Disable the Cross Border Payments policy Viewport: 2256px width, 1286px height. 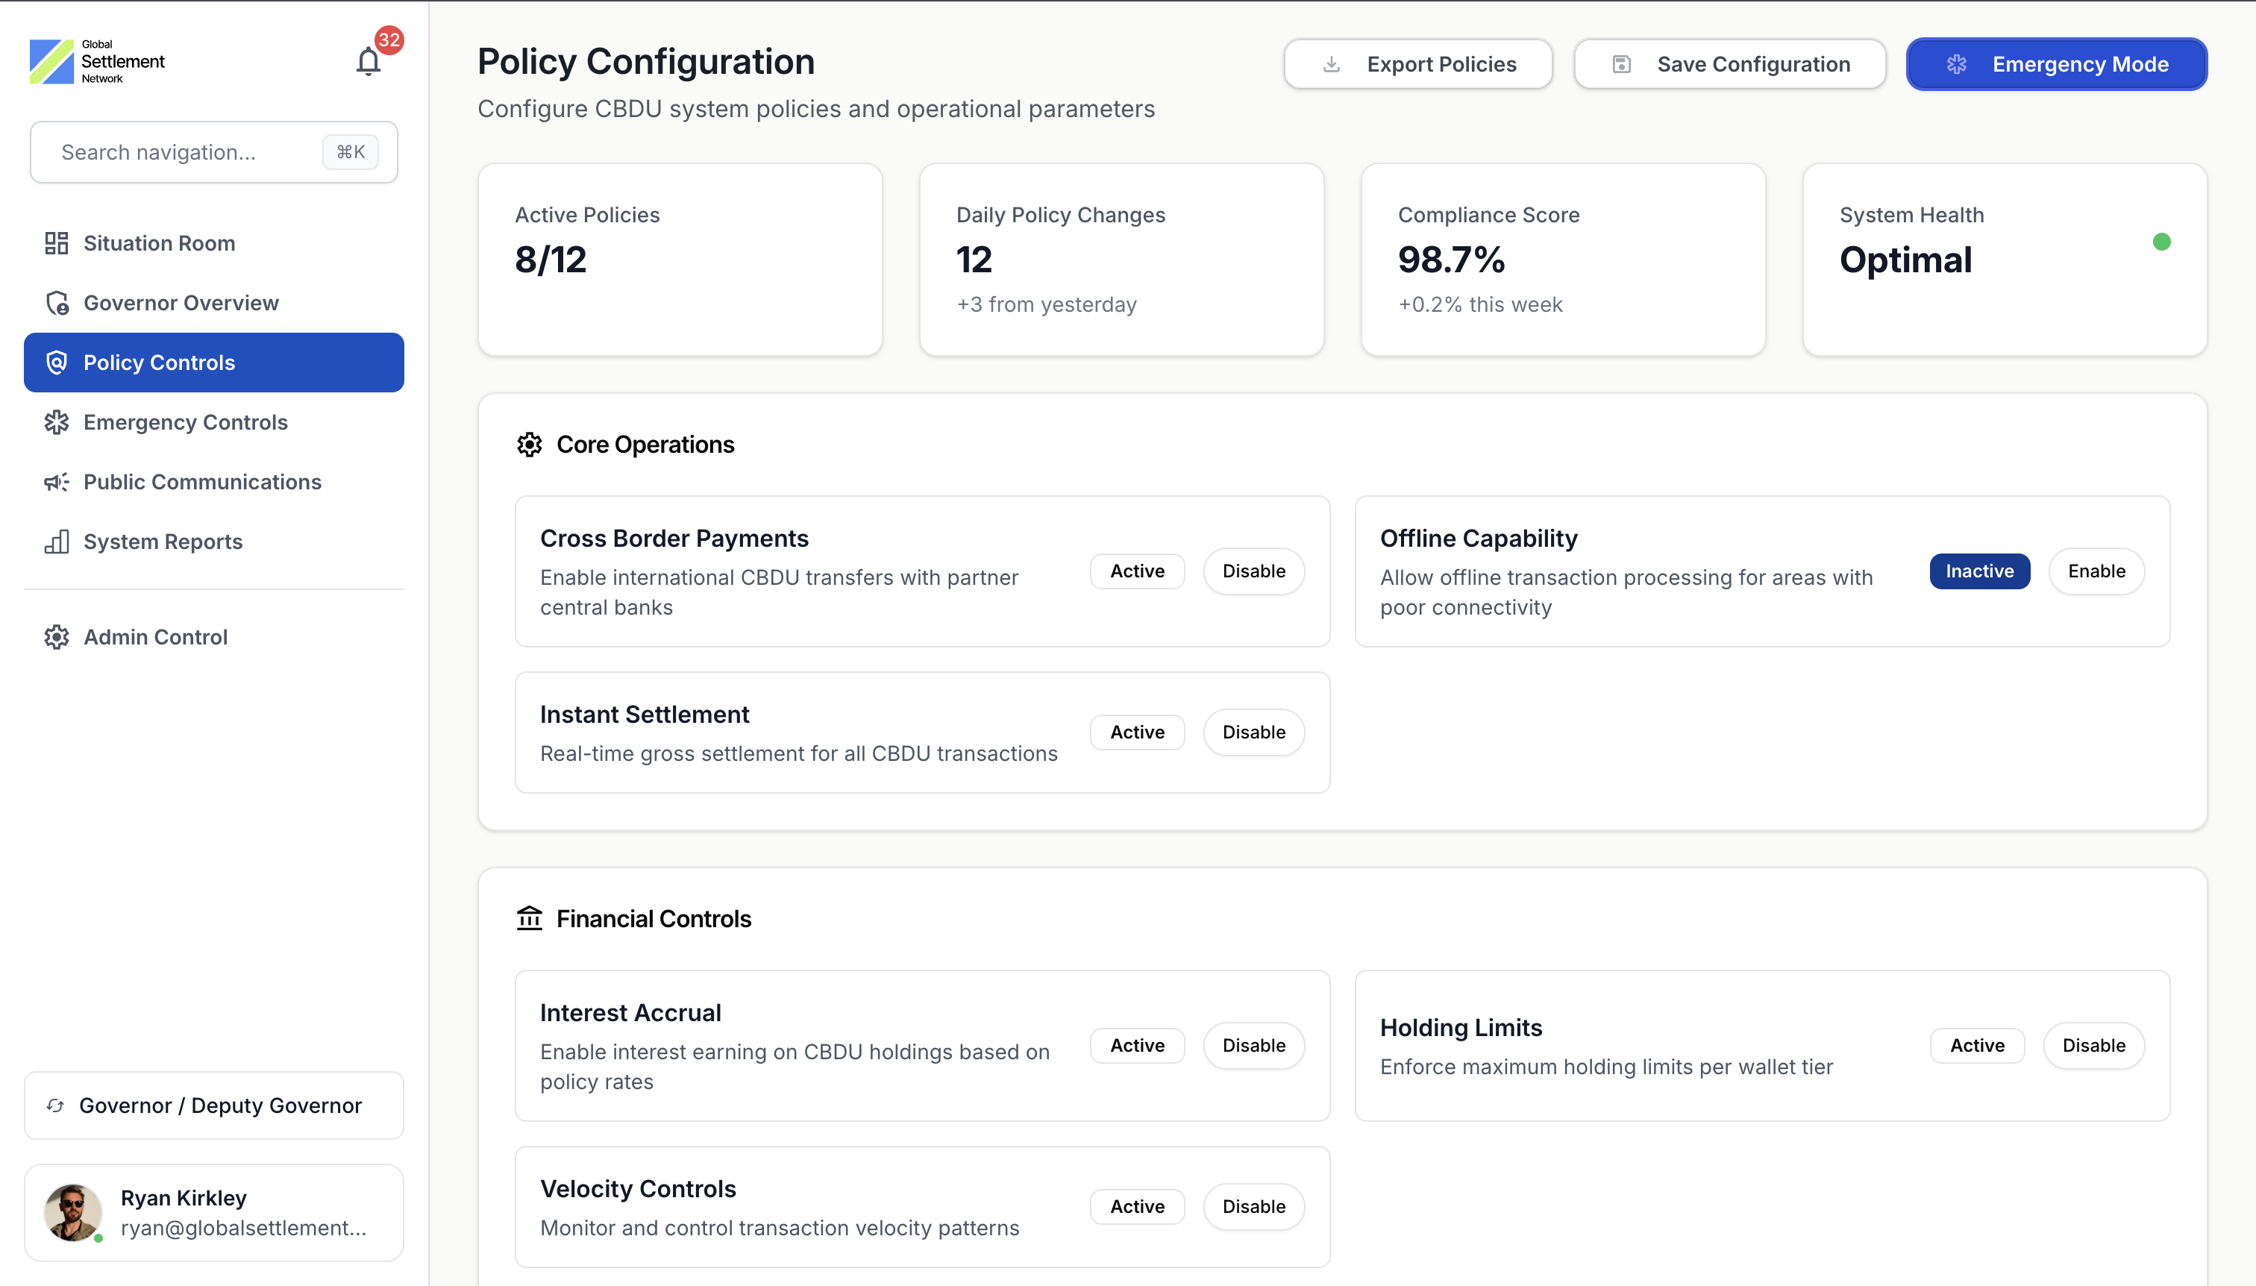pyautogui.click(x=1253, y=571)
